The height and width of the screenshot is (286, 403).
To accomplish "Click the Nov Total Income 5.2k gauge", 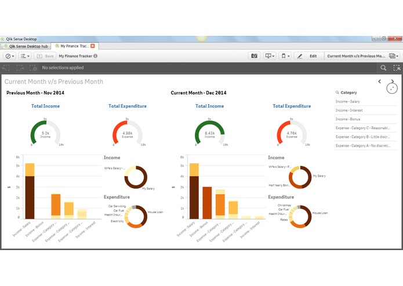I will click(45, 133).
